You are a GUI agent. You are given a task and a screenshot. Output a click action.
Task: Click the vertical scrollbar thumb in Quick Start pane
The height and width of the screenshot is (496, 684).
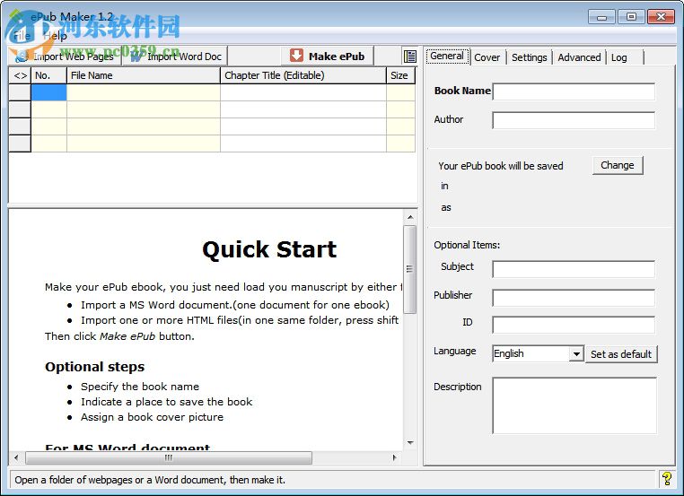pyautogui.click(x=410, y=269)
